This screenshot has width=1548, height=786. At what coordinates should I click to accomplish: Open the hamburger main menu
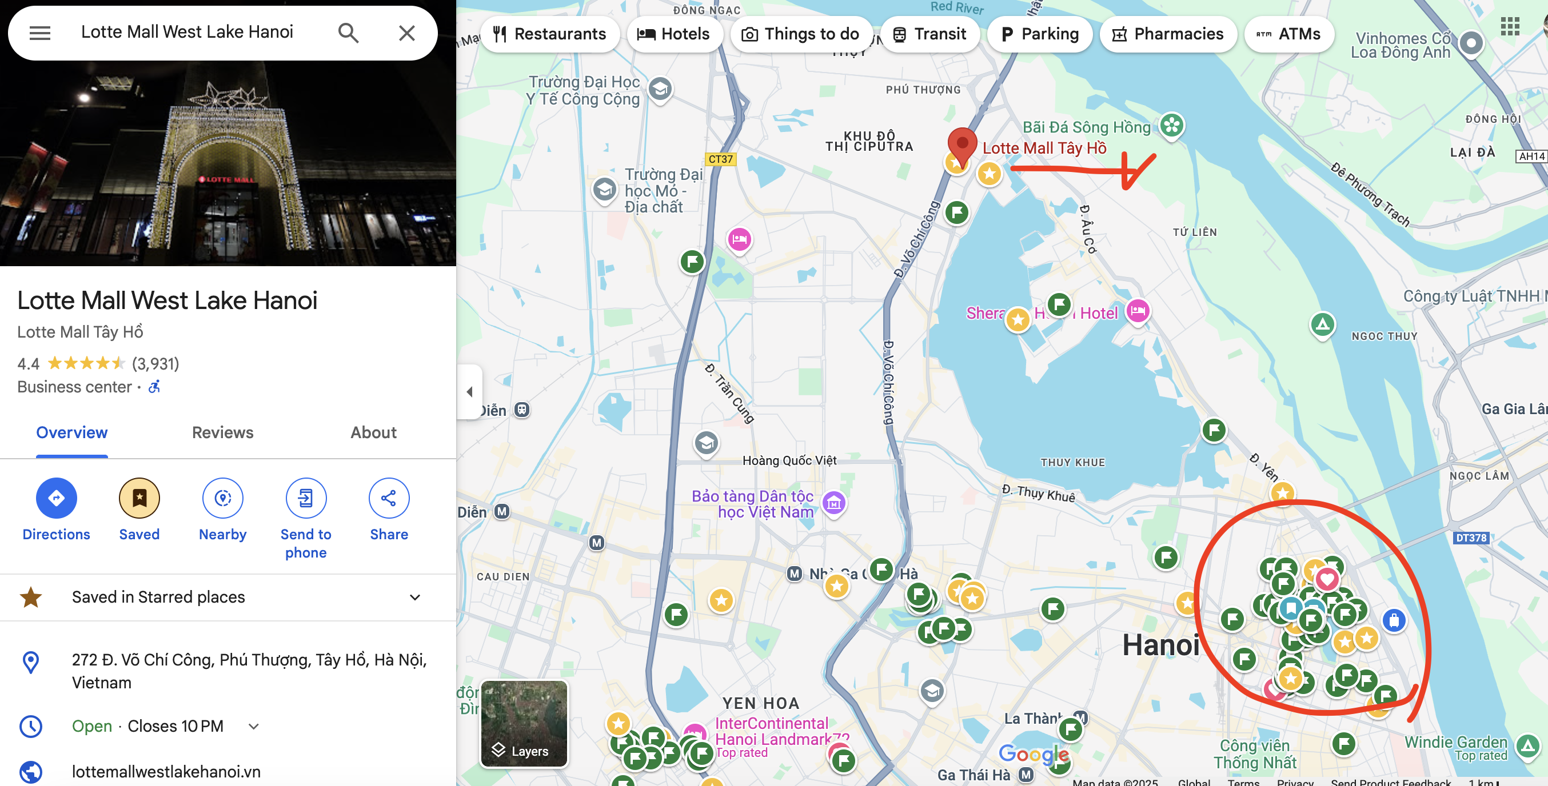(39, 33)
